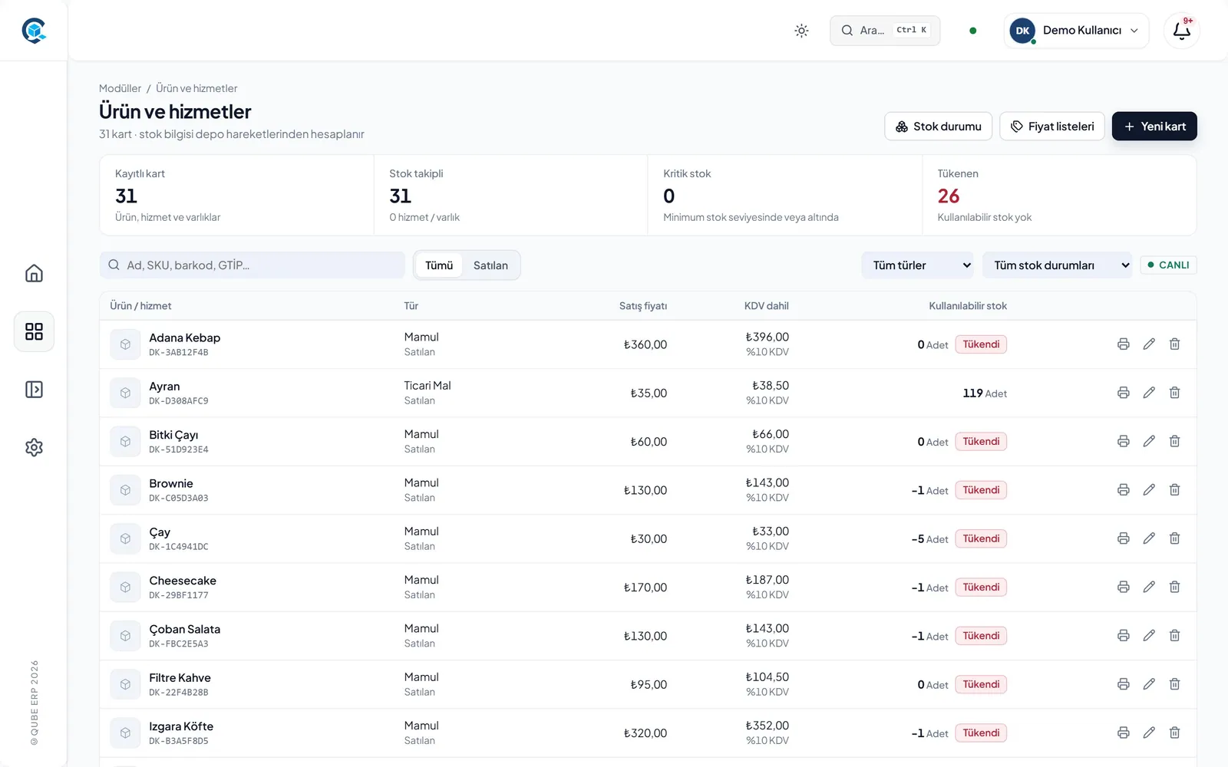This screenshot has width=1228, height=767.
Task: Focus the Ad, SKU, barkod search field
Action: tap(253, 265)
